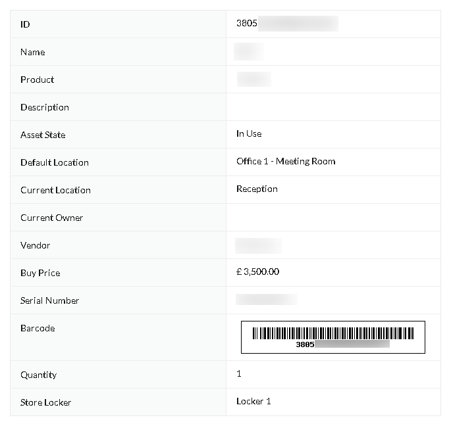Select the "Office 1 - Meeting Room" default location

click(x=286, y=161)
